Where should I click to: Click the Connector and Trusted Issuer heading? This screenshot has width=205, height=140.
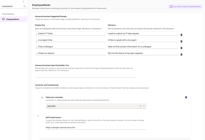click(x=47, y=85)
